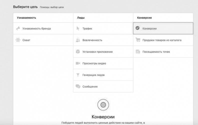Viewport: 198px width, 125px height.
Task: Select Установки приложения objective
Action: pos(97,52)
